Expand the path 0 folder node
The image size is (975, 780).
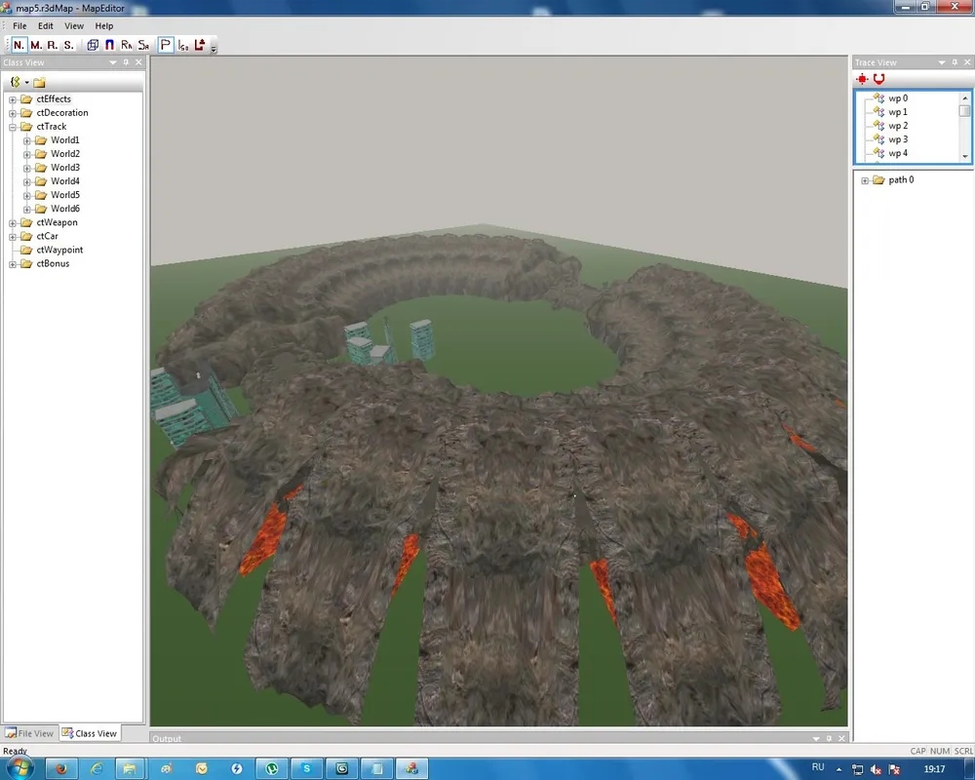tap(865, 180)
